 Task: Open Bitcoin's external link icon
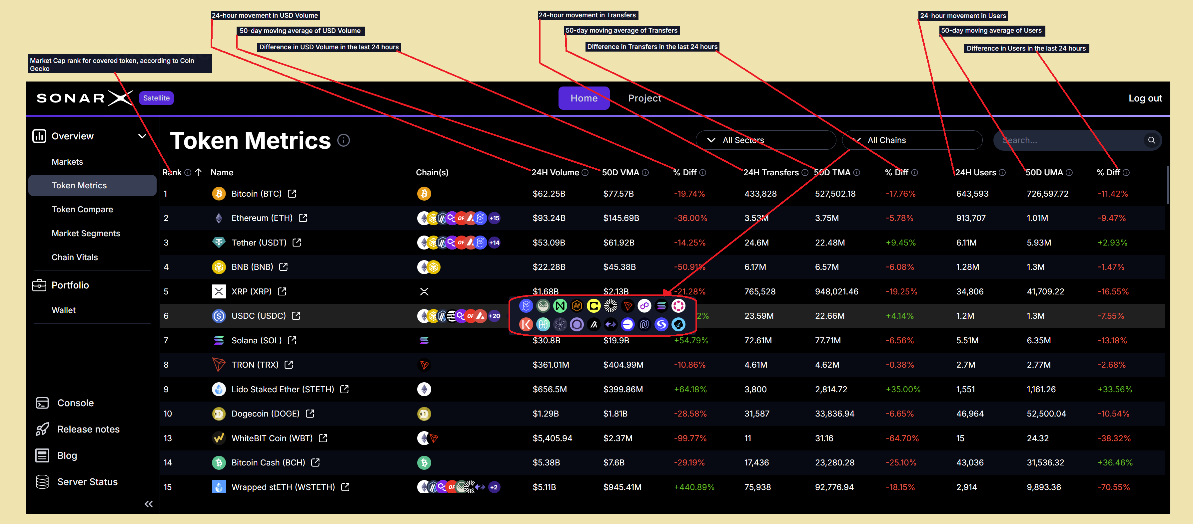292,194
